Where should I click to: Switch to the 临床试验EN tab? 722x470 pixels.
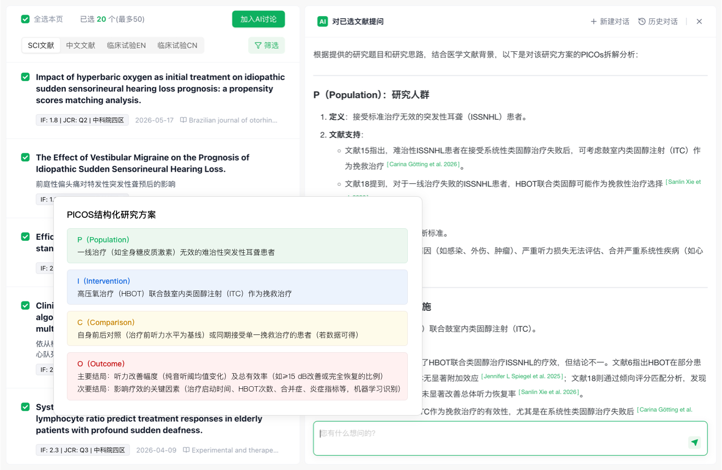pos(127,46)
